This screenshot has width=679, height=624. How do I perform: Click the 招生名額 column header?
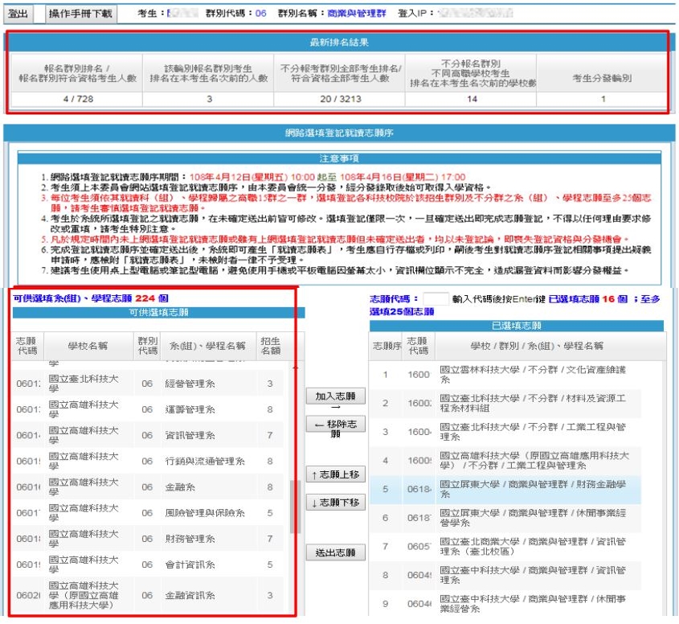(x=270, y=346)
